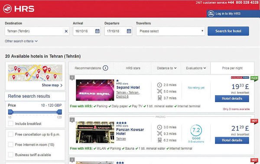Open the Arrival date calendar icon
The height and width of the screenshot is (164, 260).
(97, 31)
